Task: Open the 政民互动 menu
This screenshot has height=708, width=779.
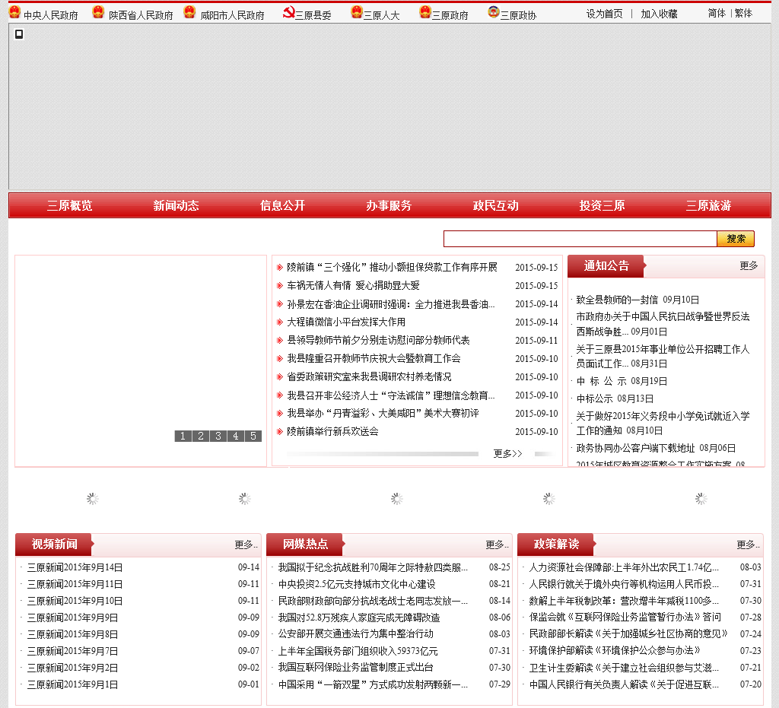Action: (495, 205)
